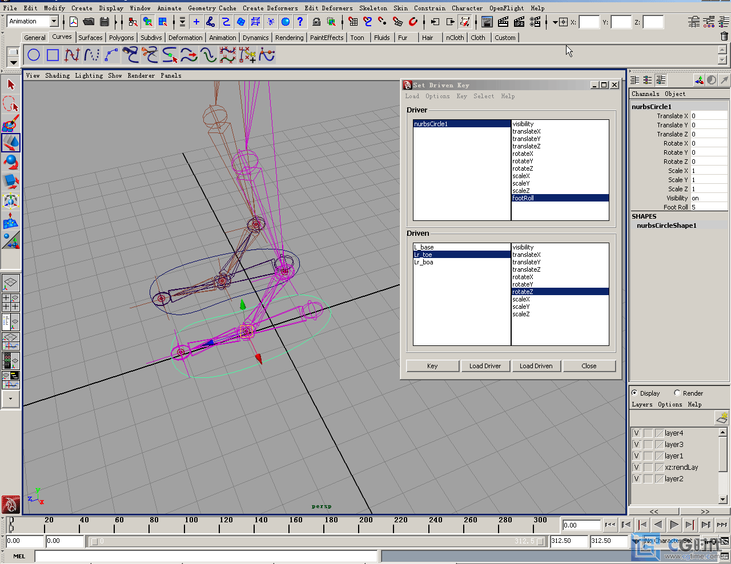Select the Paint Selection tool in toolbox
The image size is (731, 564).
[11, 123]
